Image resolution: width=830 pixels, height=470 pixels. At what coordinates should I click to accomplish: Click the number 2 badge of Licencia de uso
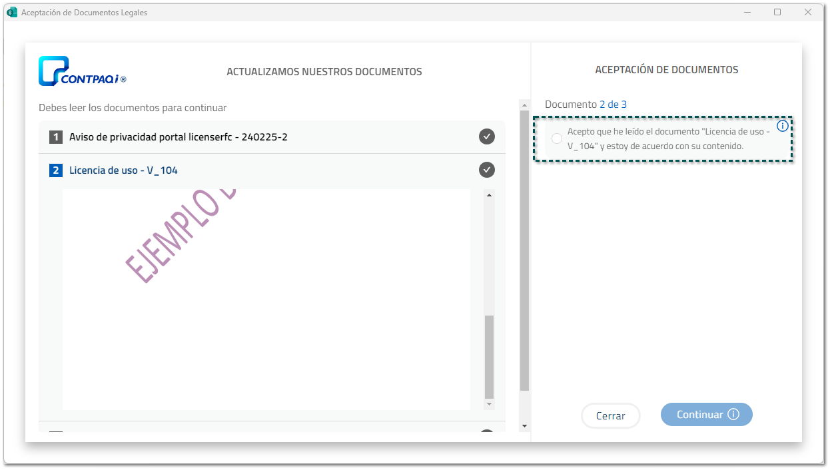56,170
